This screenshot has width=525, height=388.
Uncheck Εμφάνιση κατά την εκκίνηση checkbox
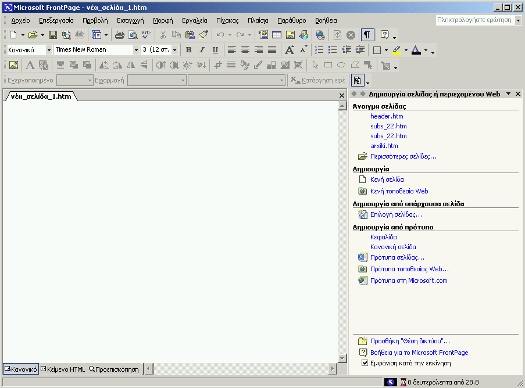(x=365, y=363)
